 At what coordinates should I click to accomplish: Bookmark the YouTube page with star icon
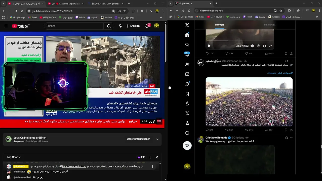125,11
